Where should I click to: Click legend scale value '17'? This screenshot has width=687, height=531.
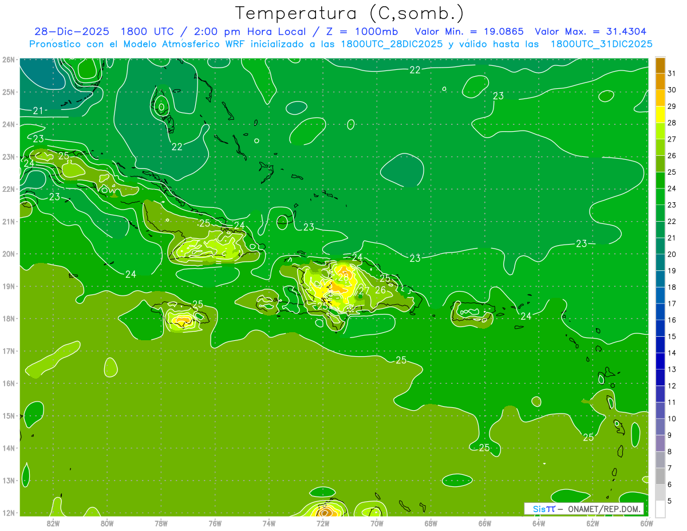[672, 303]
